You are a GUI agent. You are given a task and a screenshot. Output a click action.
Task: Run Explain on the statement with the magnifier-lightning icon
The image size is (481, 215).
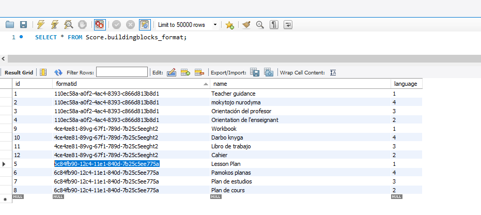68,24
